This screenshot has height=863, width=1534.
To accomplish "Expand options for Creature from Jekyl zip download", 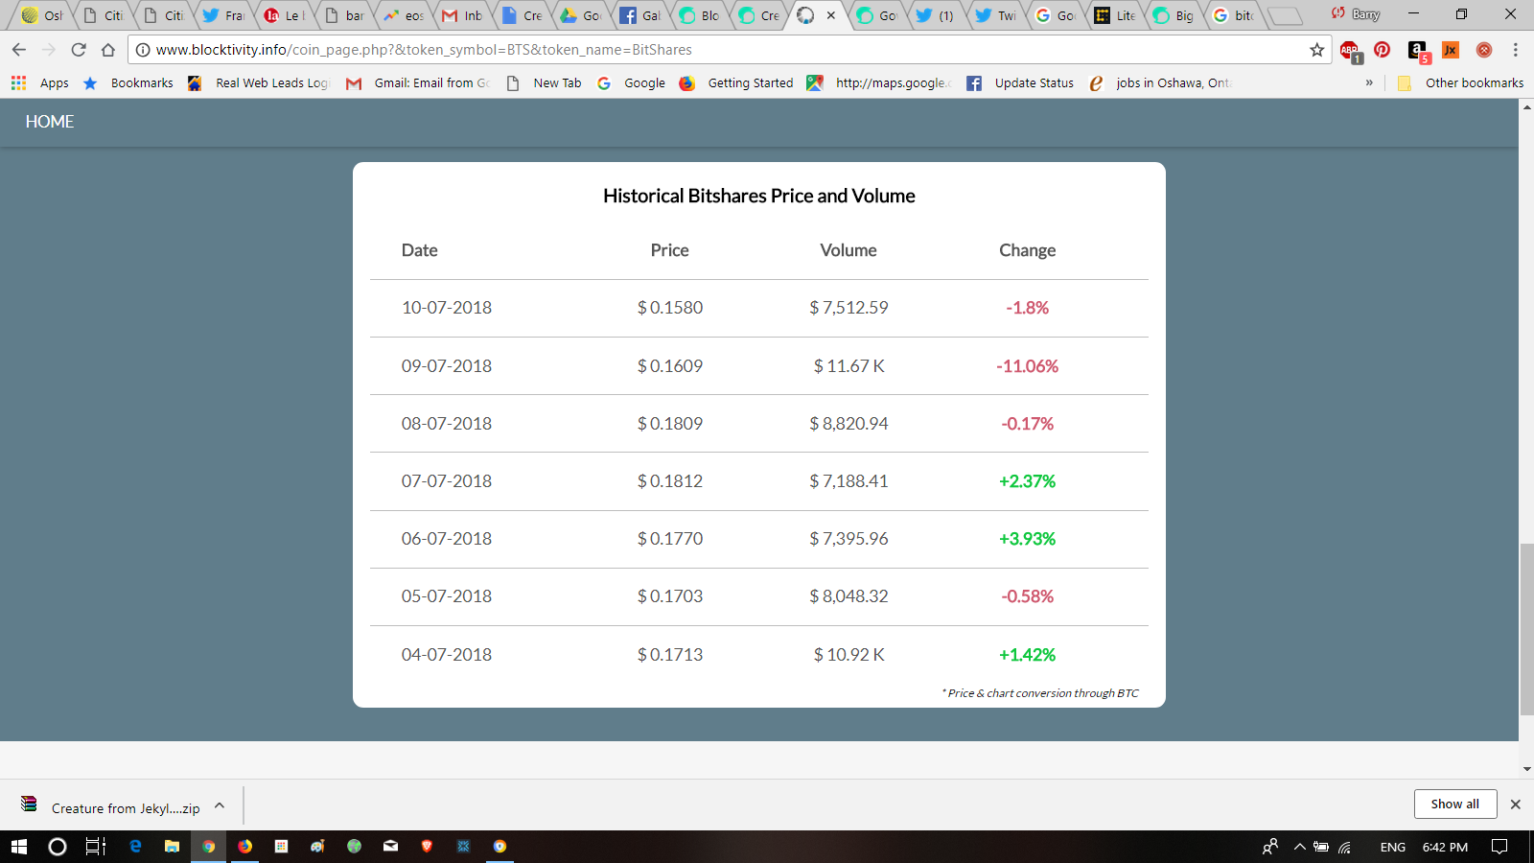I will click(220, 805).
